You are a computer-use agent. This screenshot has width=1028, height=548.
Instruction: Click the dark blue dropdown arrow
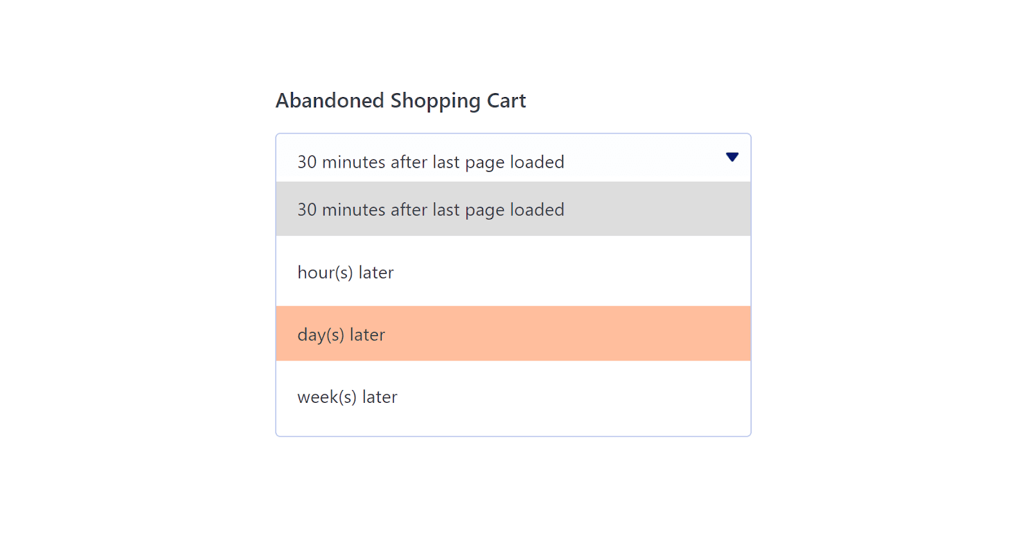click(x=732, y=157)
